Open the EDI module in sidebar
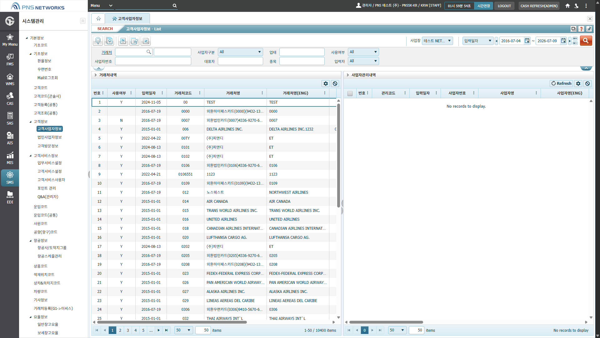Image resolution: width=600 pixels, height=338 pixels. (x=10, y=197)
